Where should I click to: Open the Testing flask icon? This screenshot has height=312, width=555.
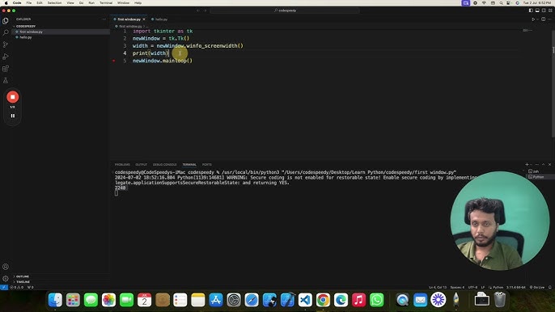tap(6, 80)
